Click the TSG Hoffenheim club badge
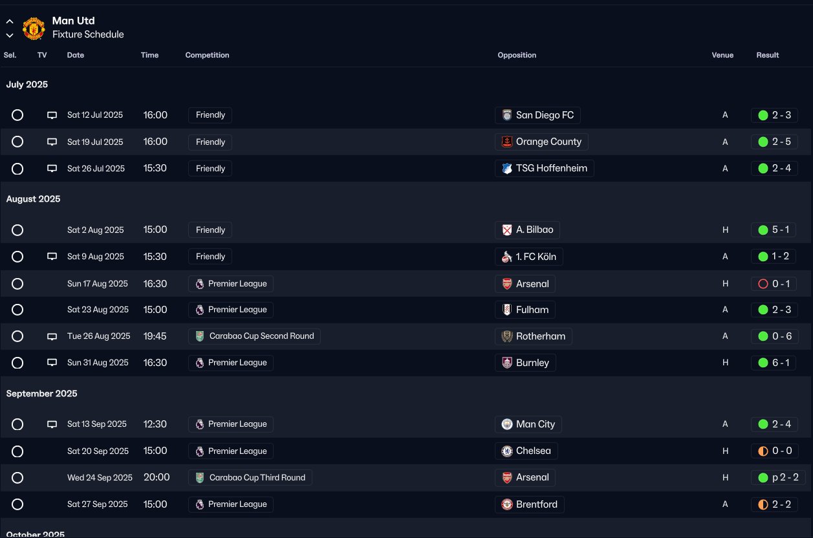This screenshot has height=538, width=813. coord(507,168)
